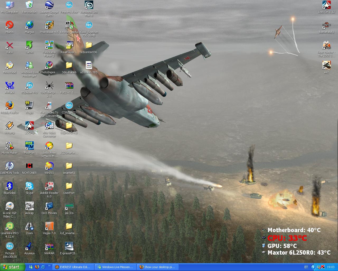
Task: Select the Skype desktop shortcut
Action: pos(29,188)
